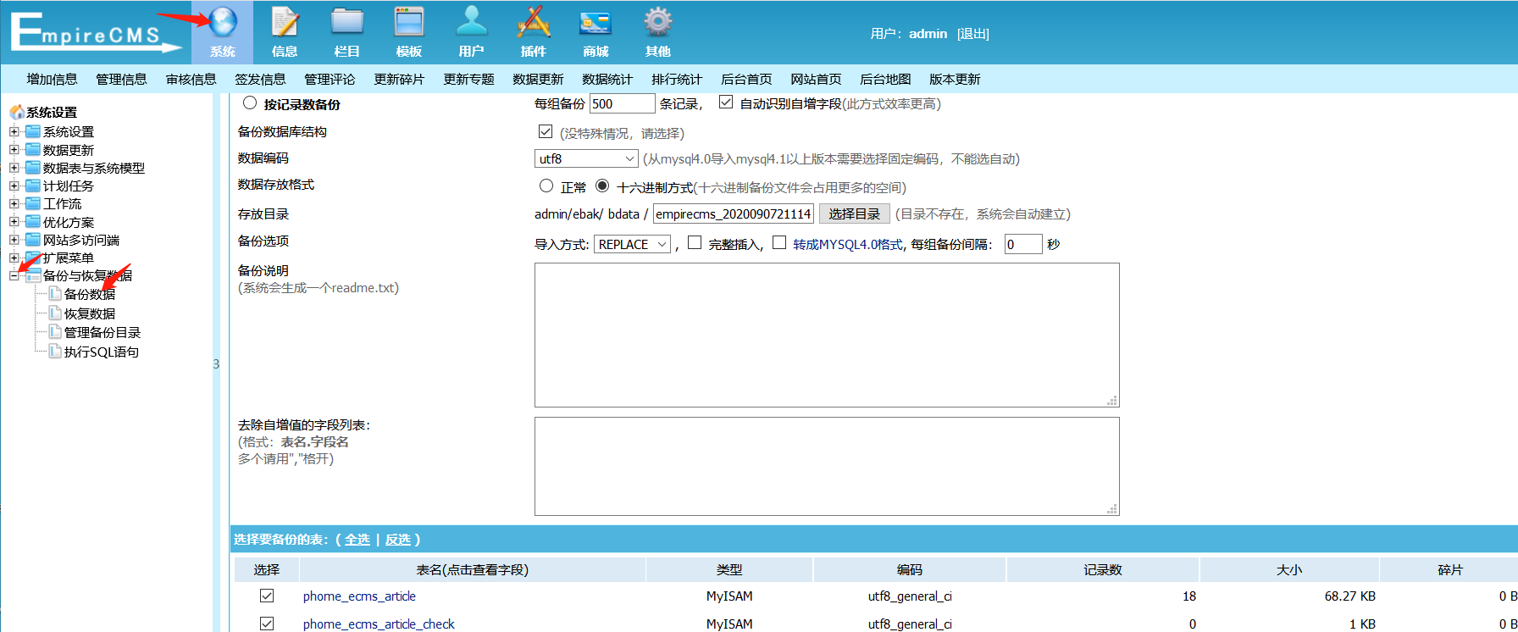Image resolution: width=1518 pixels, height=632 pixels.
Task: Click the 信息 notepad icon
Action: pos(285,23)
